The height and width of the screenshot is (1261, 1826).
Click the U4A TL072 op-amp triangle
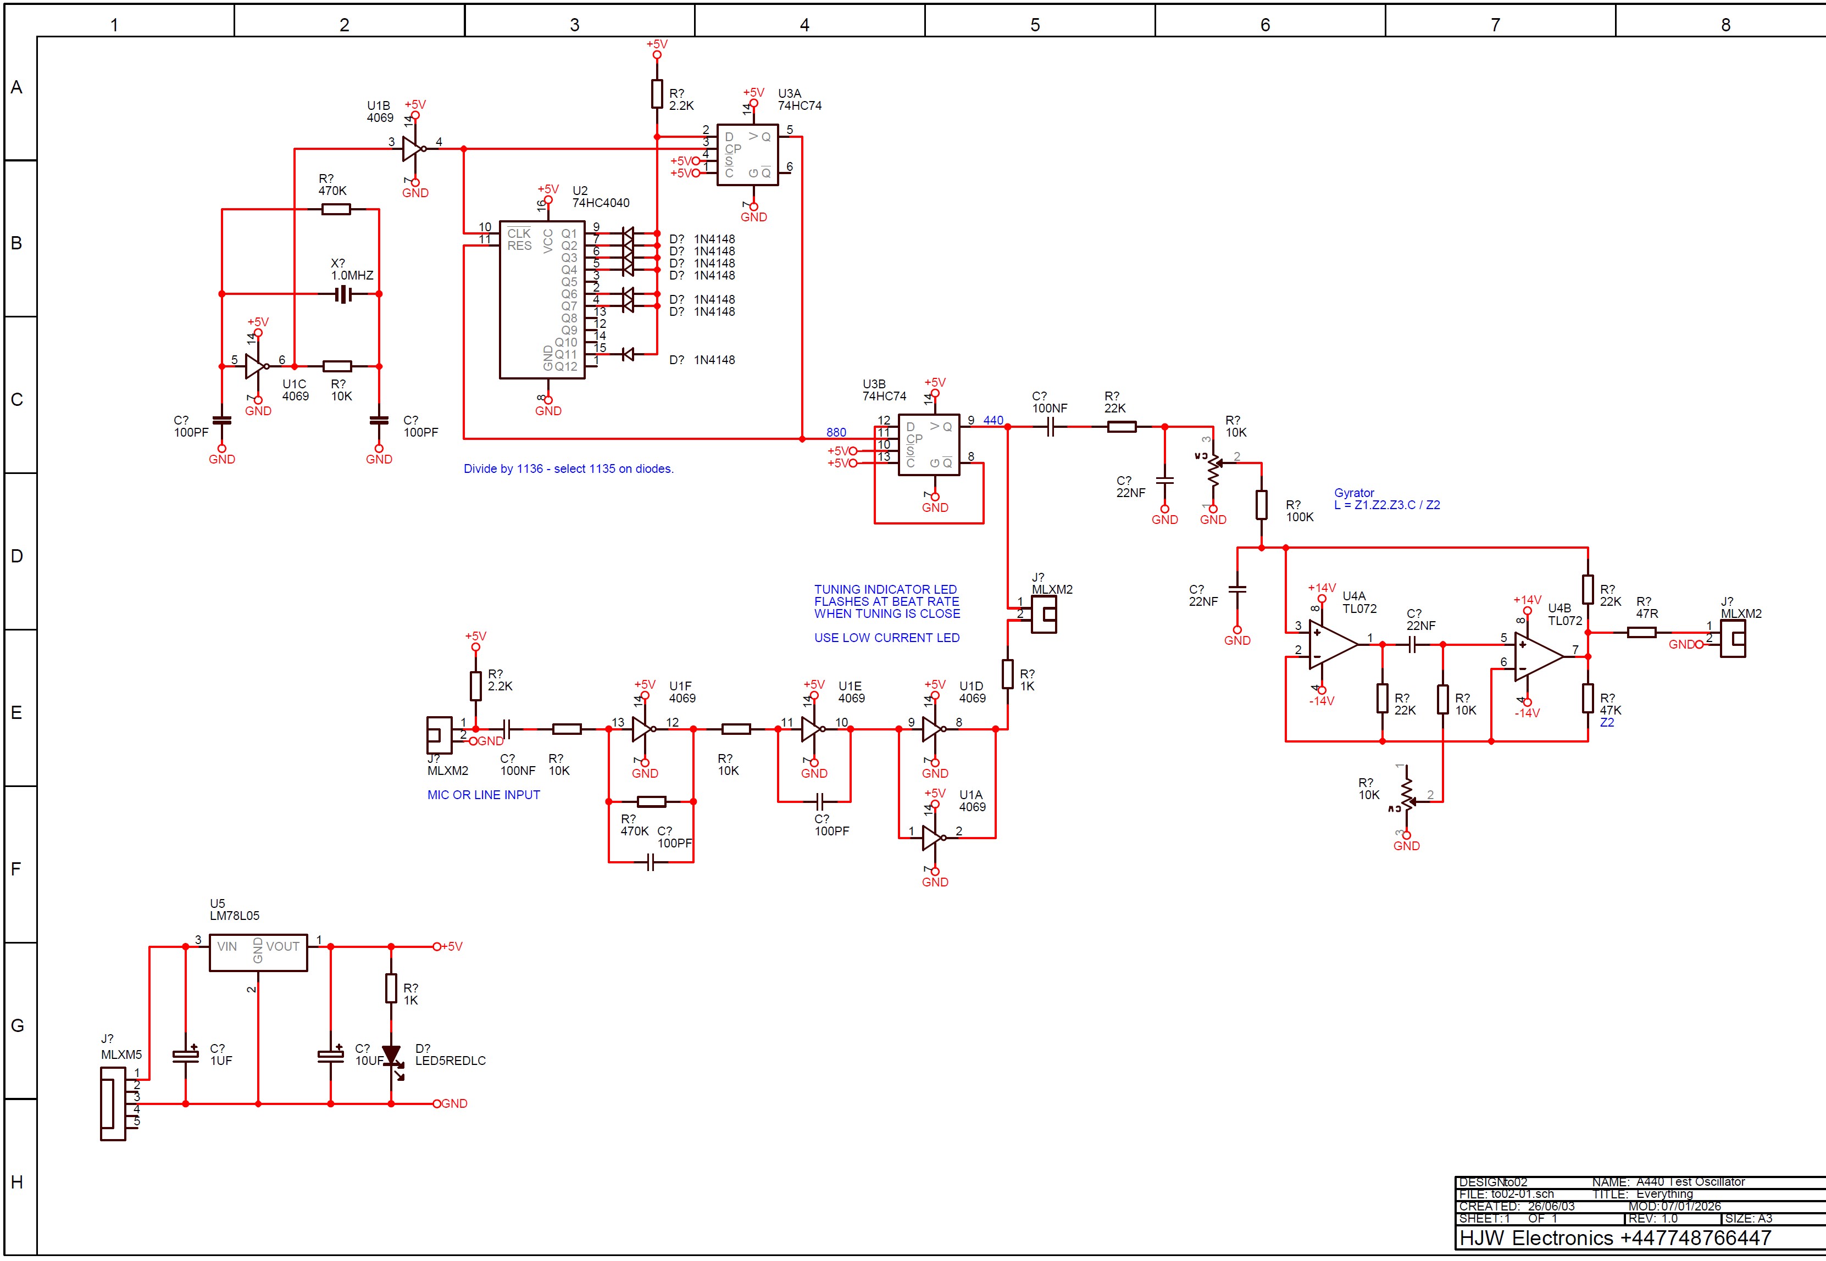pos(1331,645)
